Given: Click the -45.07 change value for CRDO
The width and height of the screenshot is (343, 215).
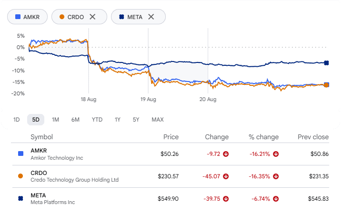Looking at the screenshot, I should (x=211, y=176).
